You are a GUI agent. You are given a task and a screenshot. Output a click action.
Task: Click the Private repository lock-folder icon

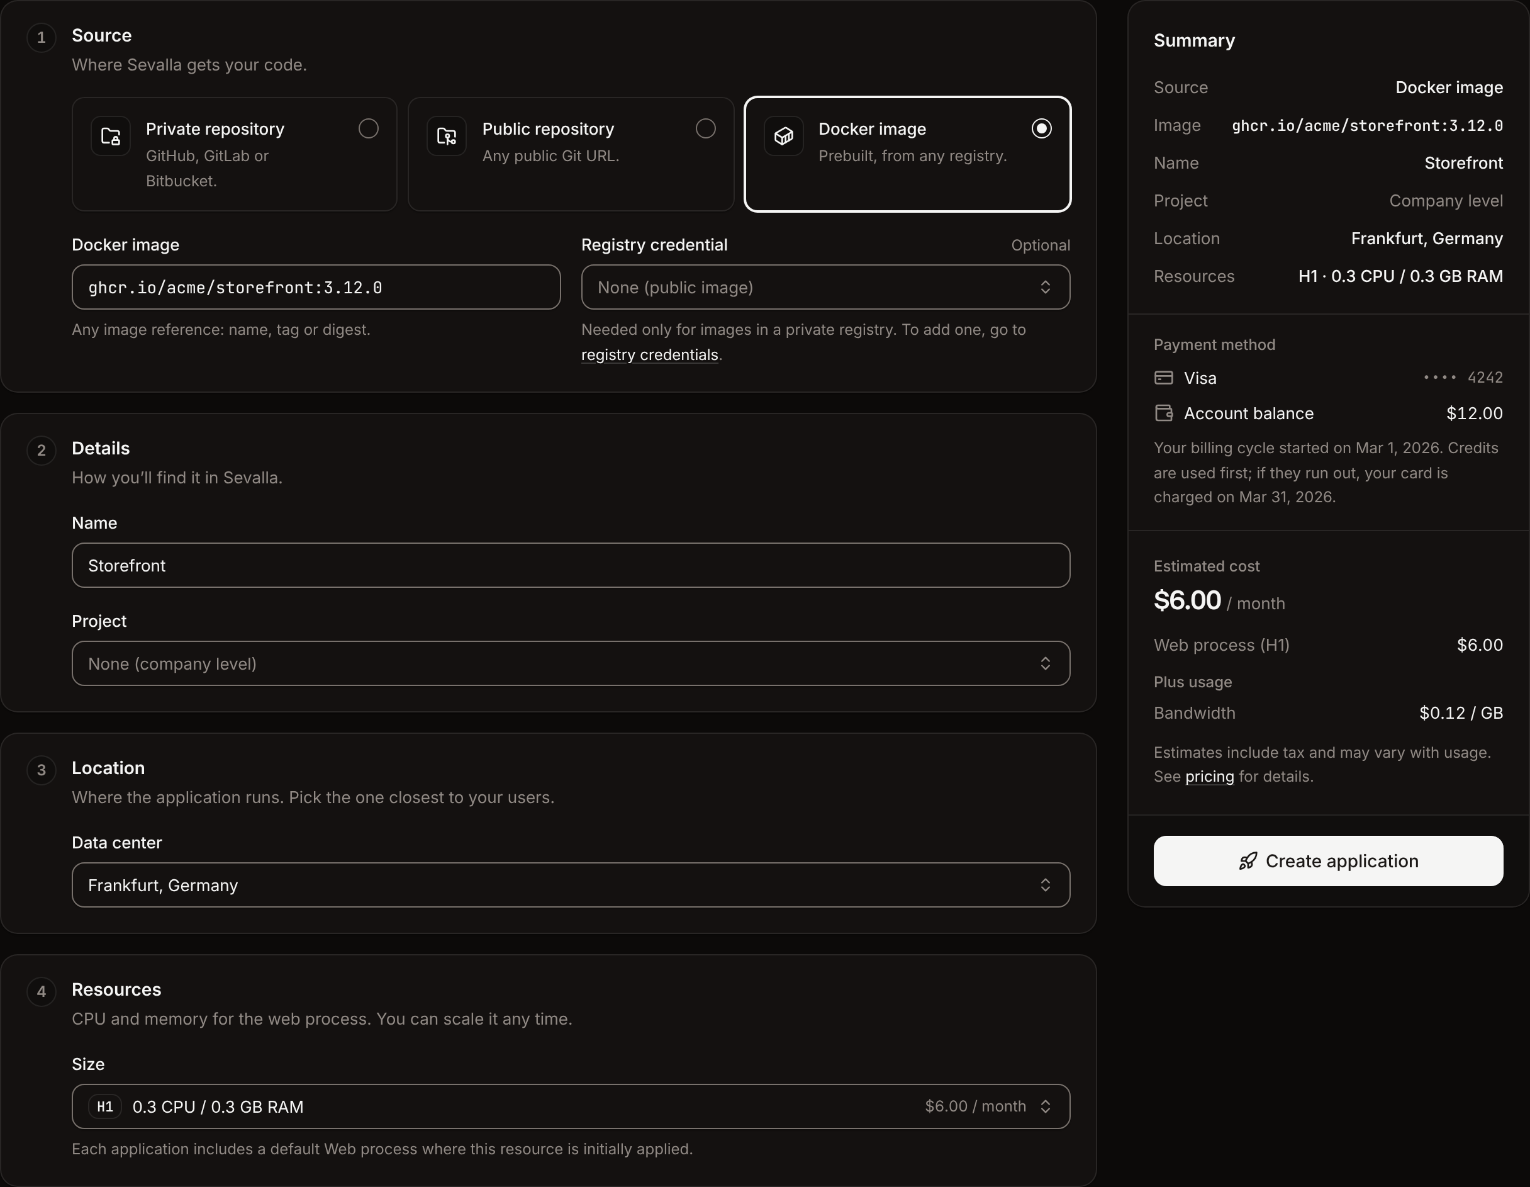click(x=111, y=136)
